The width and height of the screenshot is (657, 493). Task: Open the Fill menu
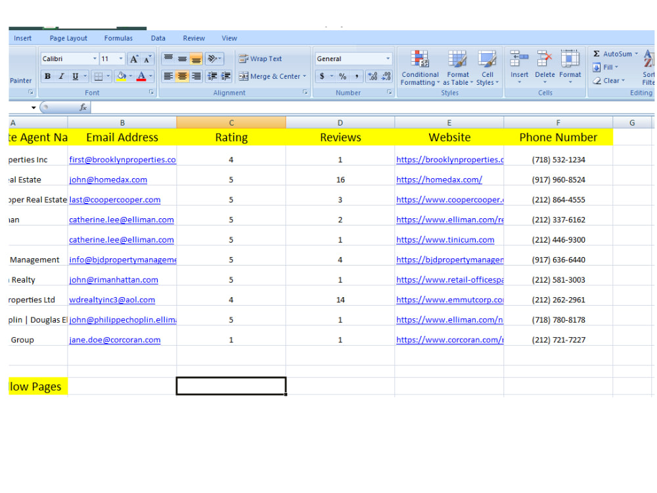pyautogui.click(x=606, y=67)
